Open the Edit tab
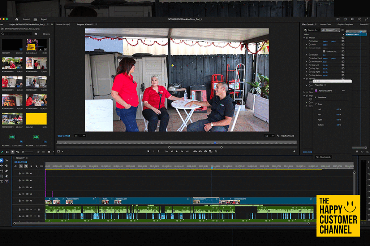 tap(35, 19)
